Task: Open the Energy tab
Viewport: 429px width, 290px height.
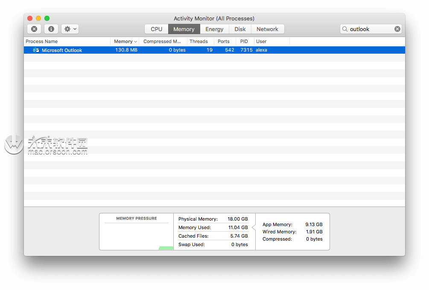Action: pos(214,29)
